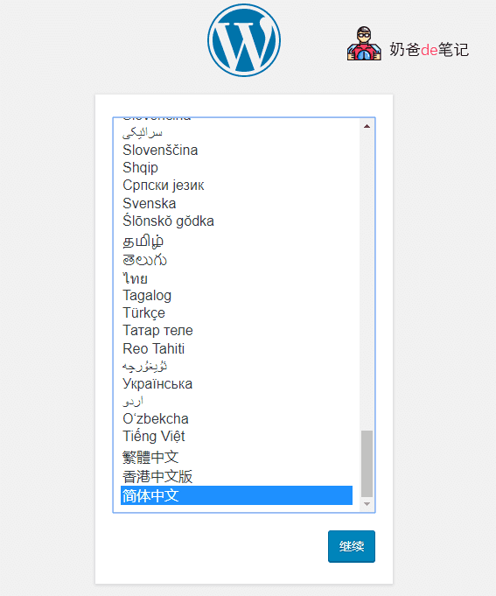The height and width of the screenshot is (596, 496).
Task: Click the WordPress logo
Action: pyautogui.click(x=244, y=40)
